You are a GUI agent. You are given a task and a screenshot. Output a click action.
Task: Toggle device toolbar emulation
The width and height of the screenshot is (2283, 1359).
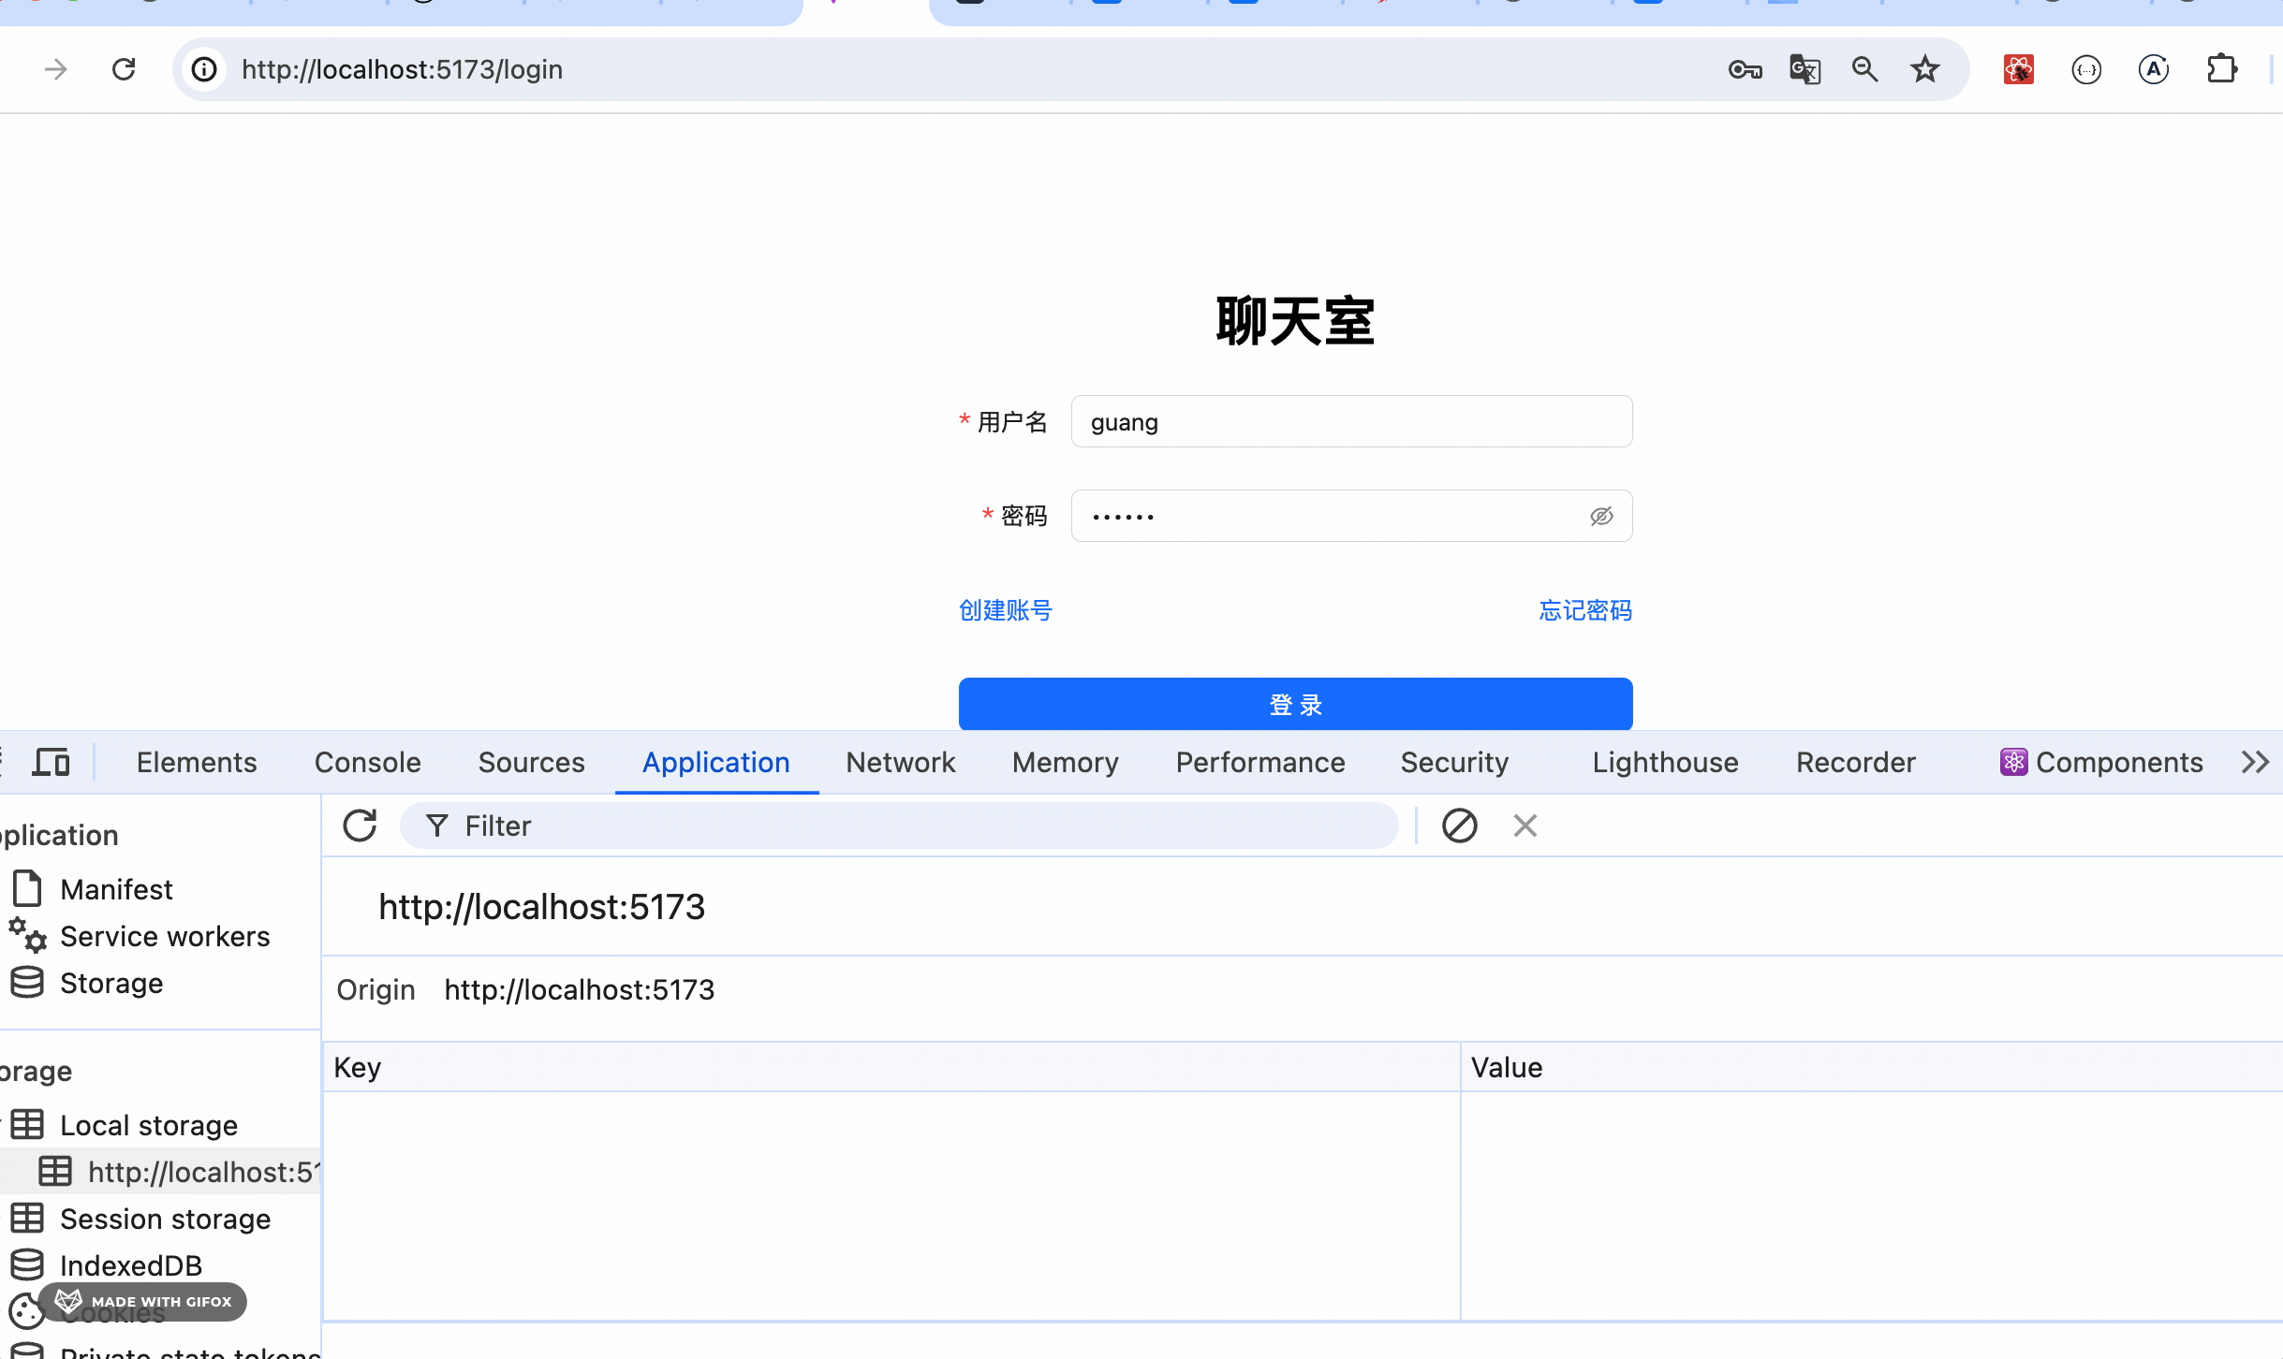[51, 762]
